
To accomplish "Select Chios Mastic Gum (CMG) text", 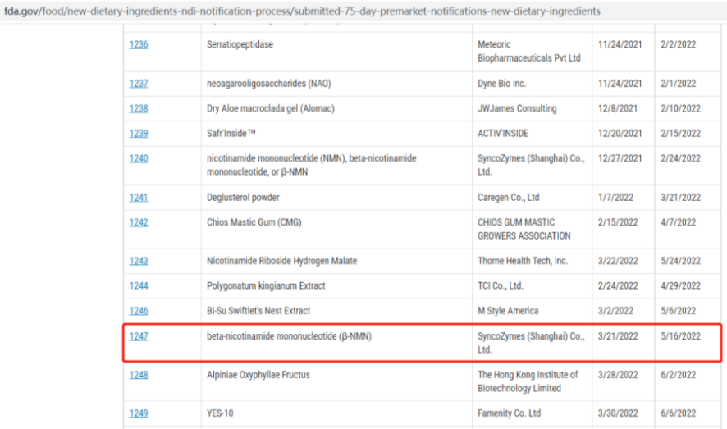I will click(254, 222).
